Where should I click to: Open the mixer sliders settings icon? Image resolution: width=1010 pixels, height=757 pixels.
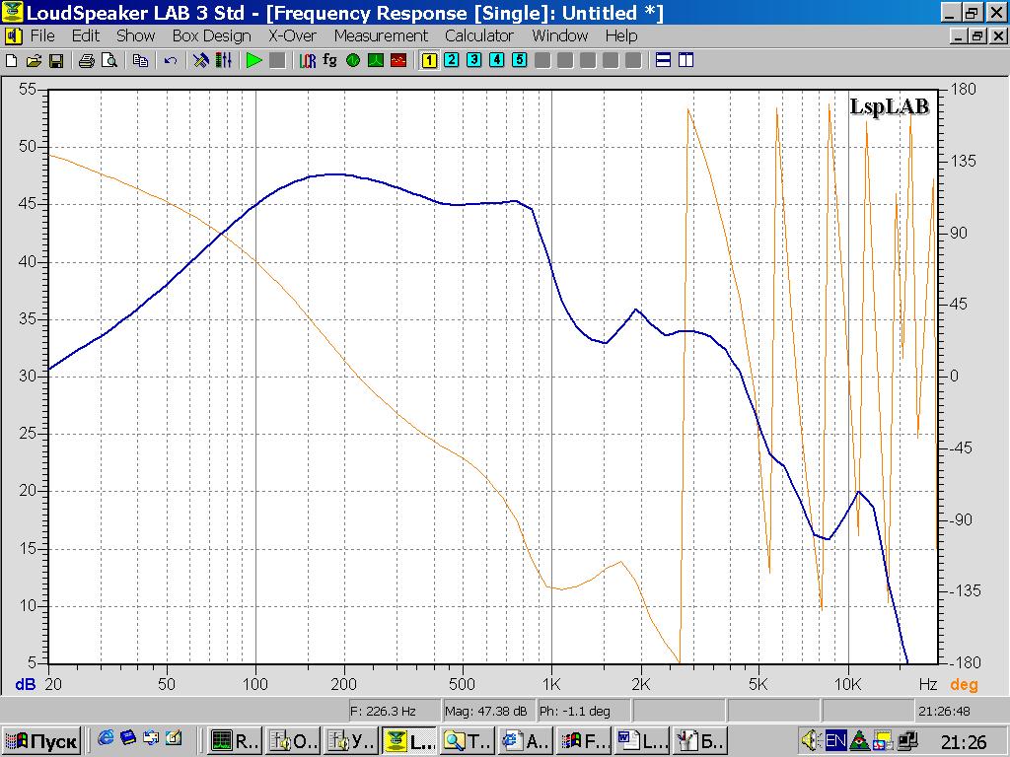coord(224,60)
